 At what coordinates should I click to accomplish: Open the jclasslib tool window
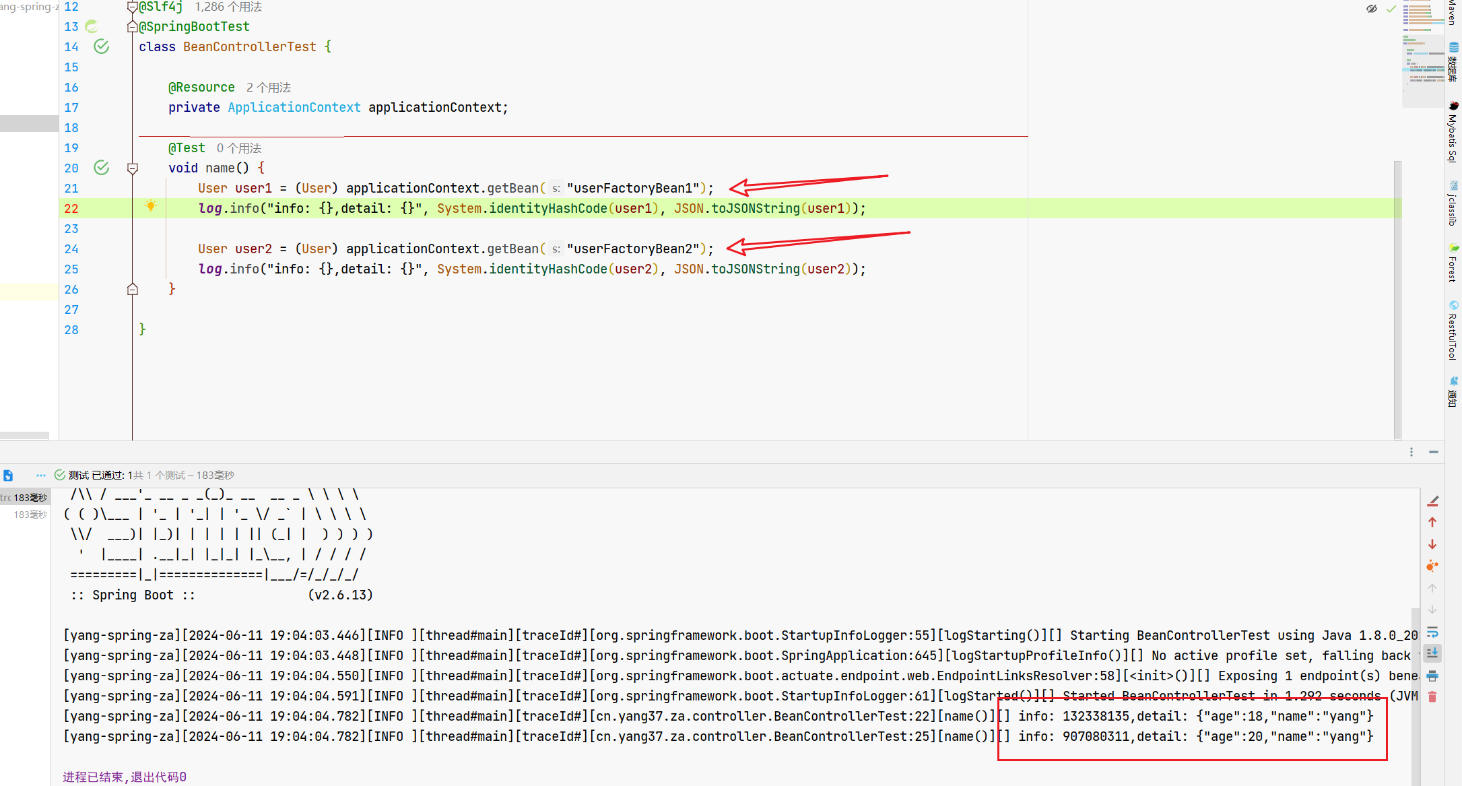(x=1453, y=203)
